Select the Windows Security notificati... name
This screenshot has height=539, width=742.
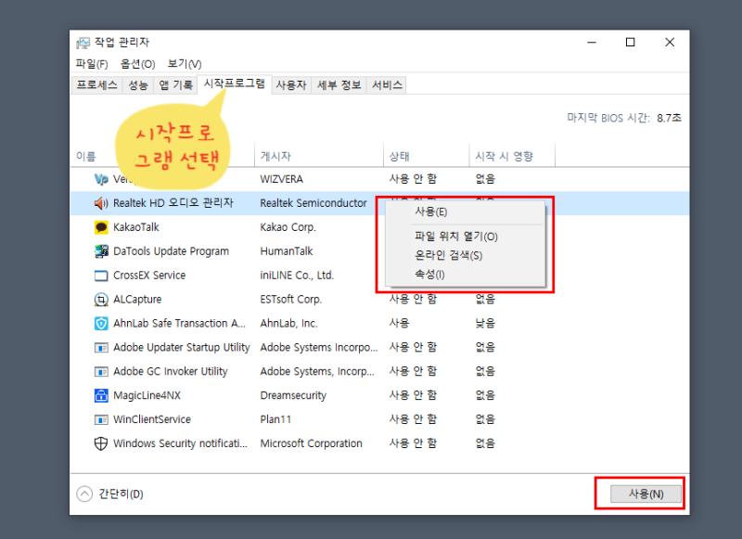[x=180, y=443]
